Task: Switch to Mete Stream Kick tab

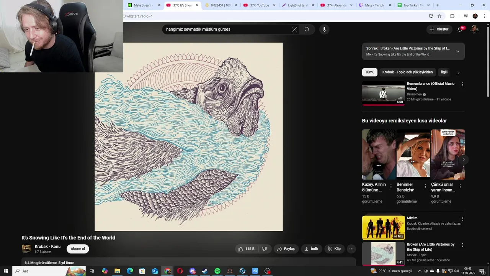Action: (x=143, y=5)
